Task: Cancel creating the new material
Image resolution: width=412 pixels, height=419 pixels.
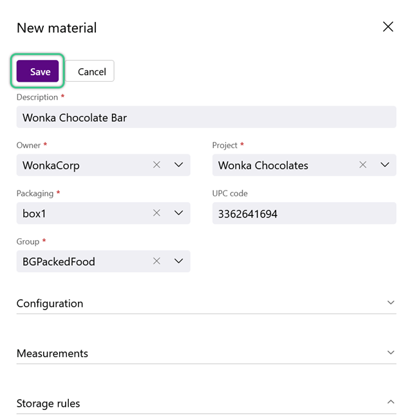Action: tap(89, 71)
